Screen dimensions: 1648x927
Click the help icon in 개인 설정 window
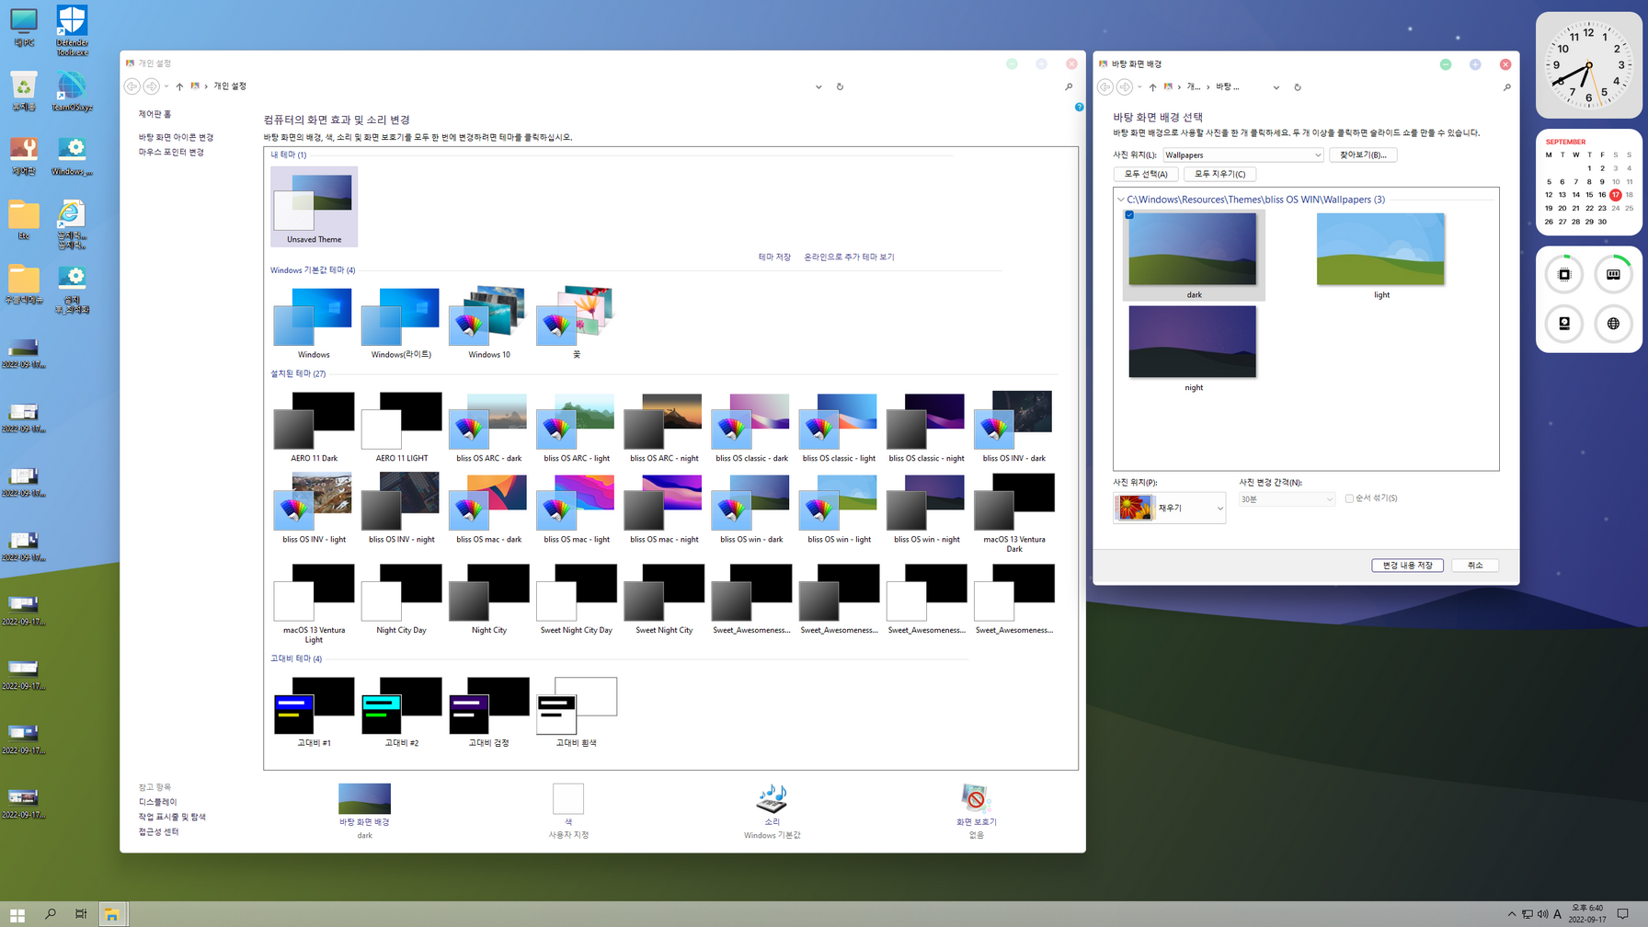pyautogui.click(x=1079, y=108)
